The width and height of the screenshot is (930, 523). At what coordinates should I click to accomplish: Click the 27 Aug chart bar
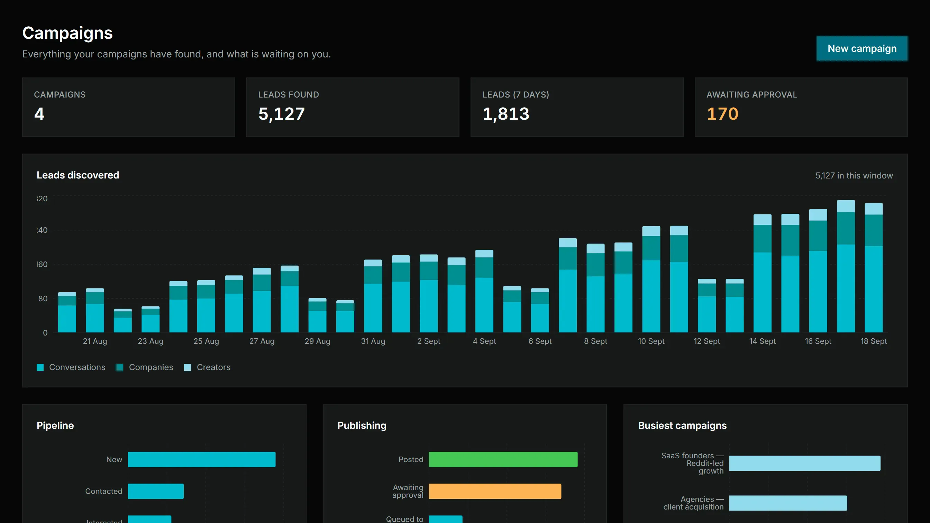click(262, 300)
